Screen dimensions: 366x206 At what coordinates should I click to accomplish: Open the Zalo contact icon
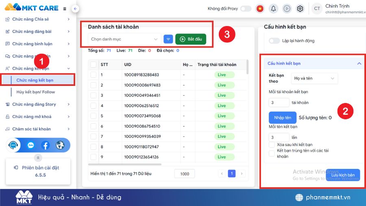pyautogui.click(x=30, y=145)
